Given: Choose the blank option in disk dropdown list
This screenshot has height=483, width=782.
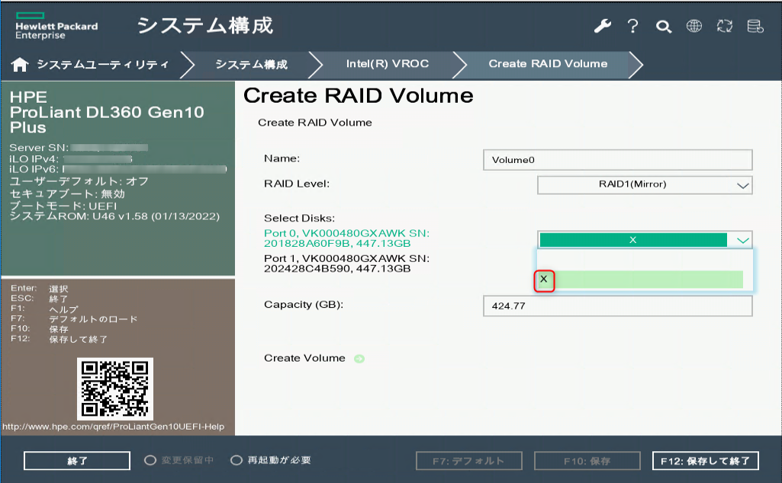Looking at the screenshot, I should [x=641, y=260].
